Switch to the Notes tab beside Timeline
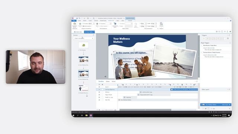238x134 pixels. 113,82
